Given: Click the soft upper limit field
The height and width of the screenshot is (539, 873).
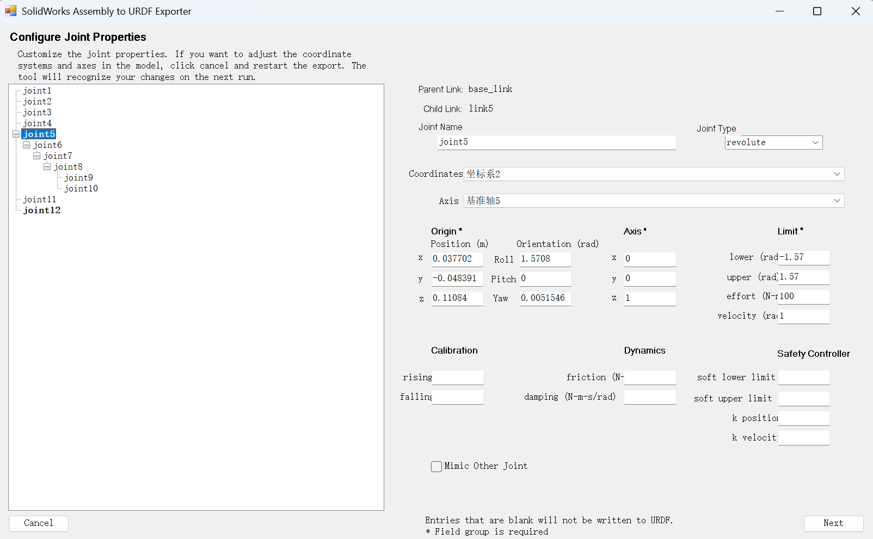Looking at the screenshot, I should (x=804, y=399).
